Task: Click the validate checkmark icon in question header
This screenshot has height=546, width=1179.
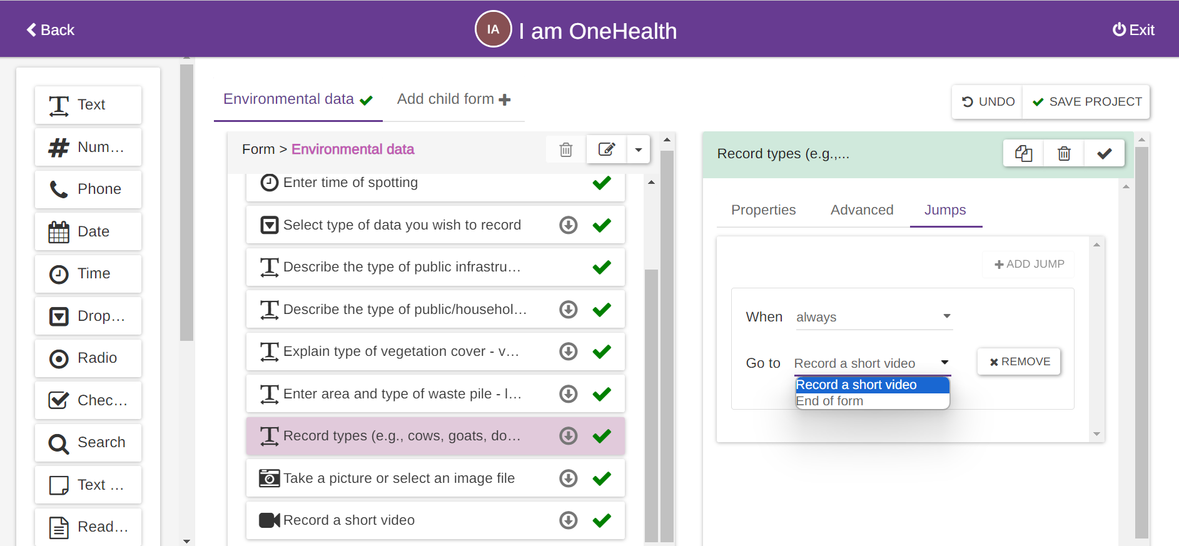Action: tap(1104, 153)
